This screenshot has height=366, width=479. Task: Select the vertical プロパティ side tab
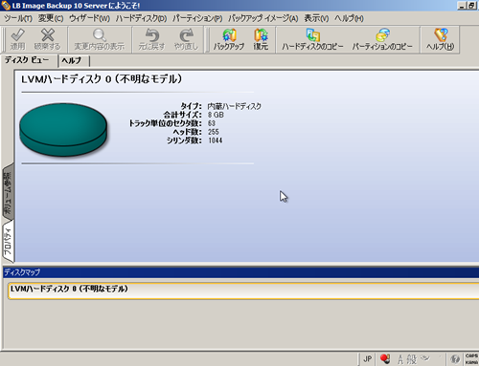pos(8,242)
